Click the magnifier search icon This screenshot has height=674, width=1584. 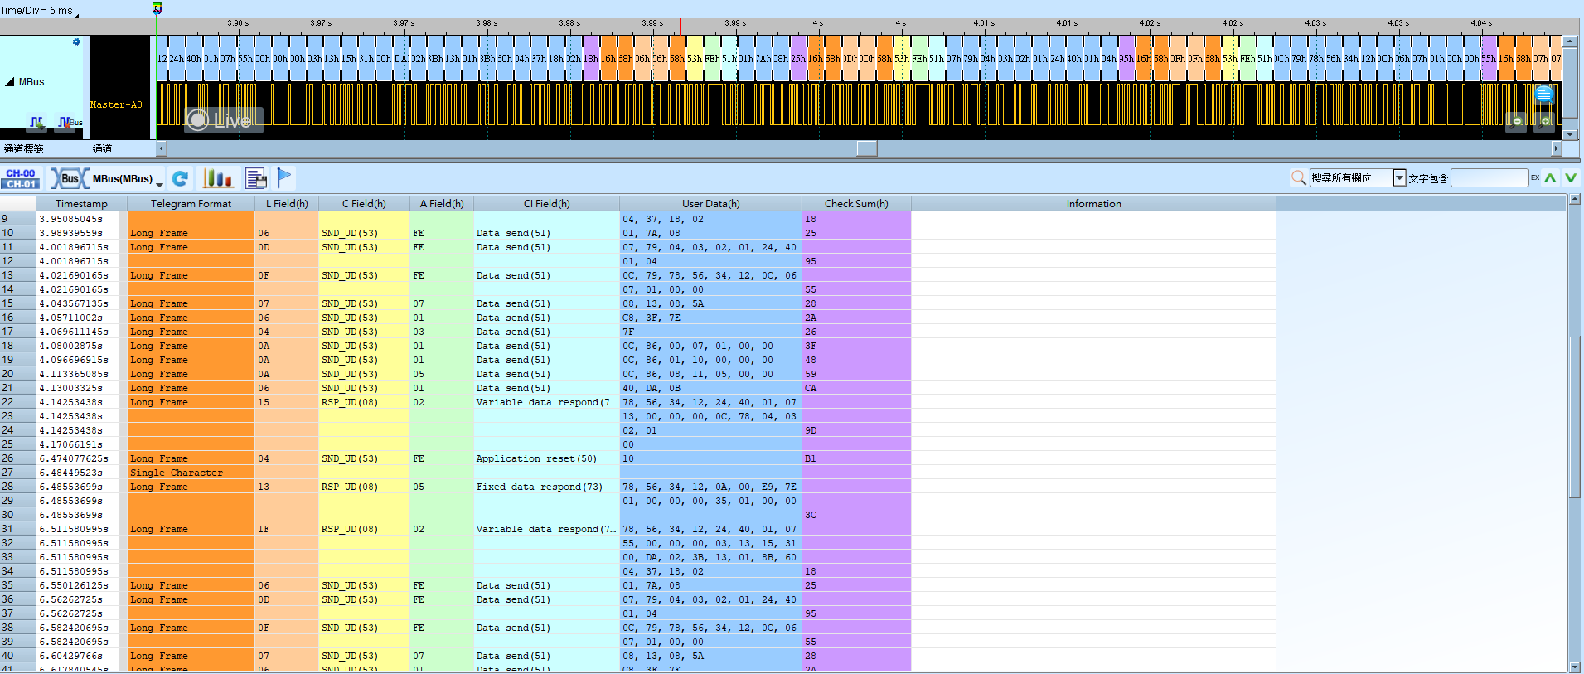tap(1299, 177)
